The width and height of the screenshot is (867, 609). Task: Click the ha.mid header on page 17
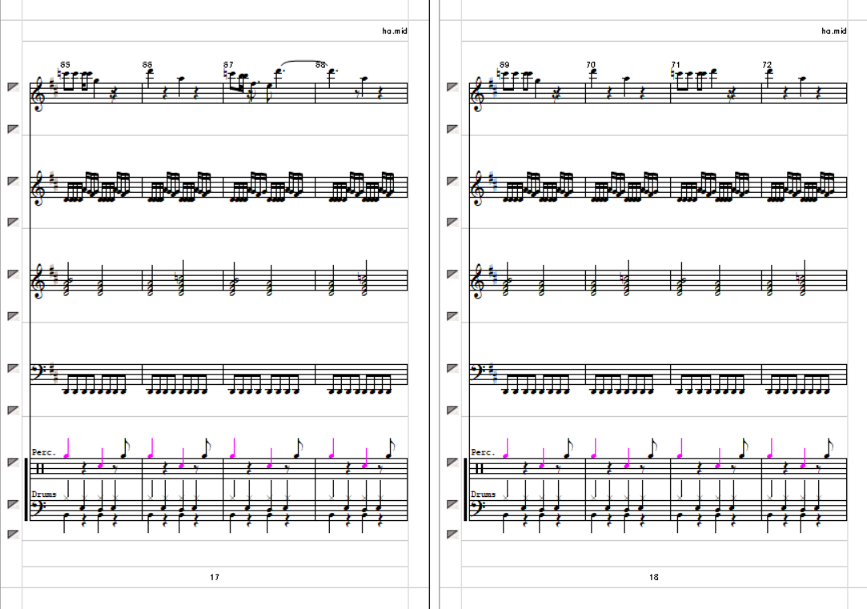click(x=395, y=31)
